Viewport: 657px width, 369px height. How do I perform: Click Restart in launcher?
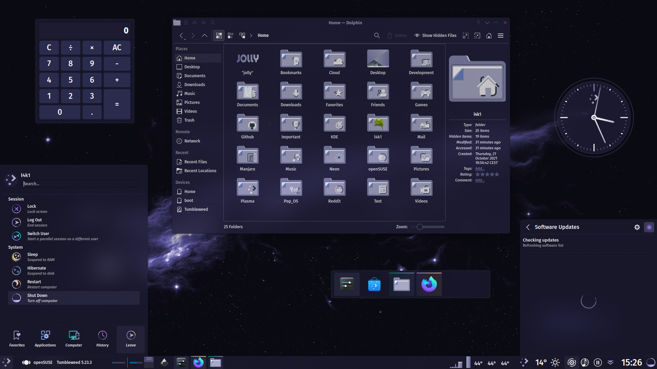pos(74,284)
